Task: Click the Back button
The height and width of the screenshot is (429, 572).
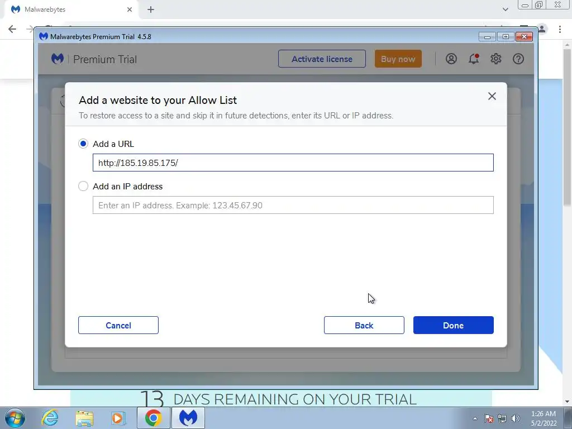Action: coord(364,325)
